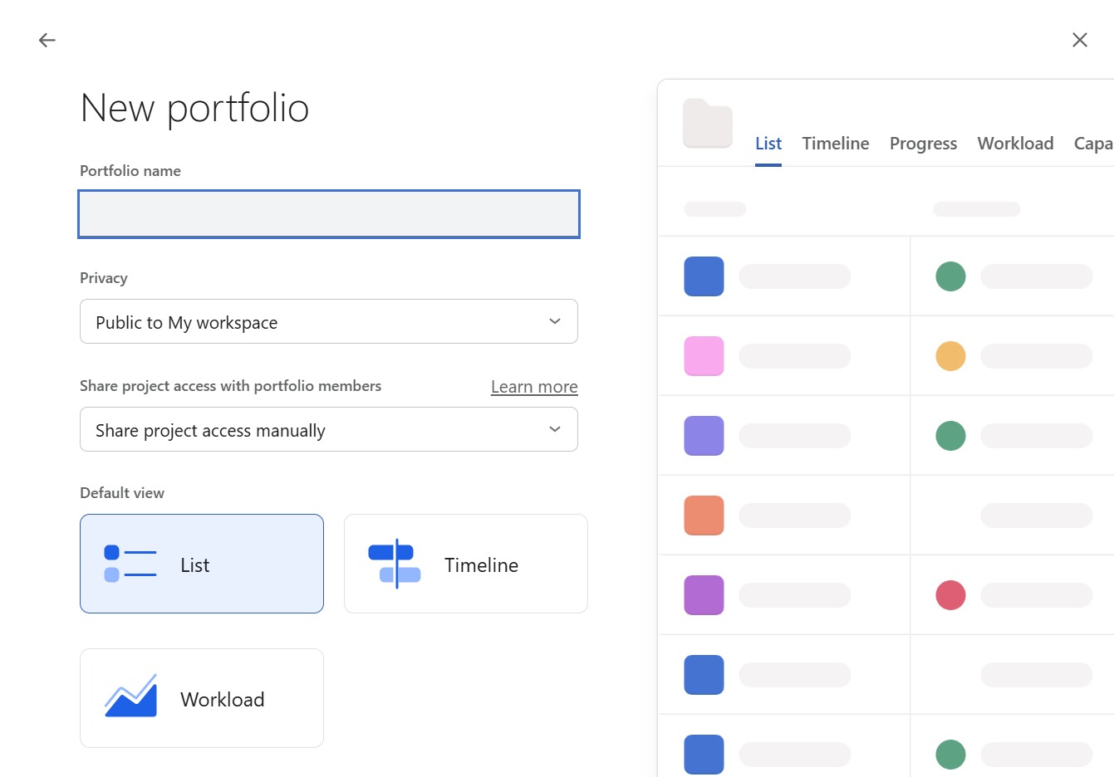This screenshot has height=777, width=1114.
Task: Select Timeline as default view
Action: pyautogui.click(x=466, y=564)
